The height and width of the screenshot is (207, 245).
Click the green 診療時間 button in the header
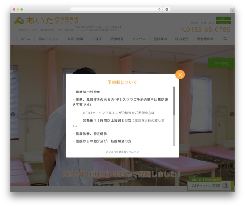point(223,23)
